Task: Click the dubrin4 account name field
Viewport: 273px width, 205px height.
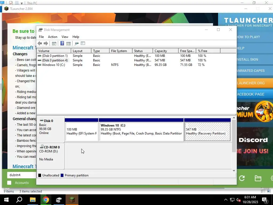Action: (x=22, y=175)
